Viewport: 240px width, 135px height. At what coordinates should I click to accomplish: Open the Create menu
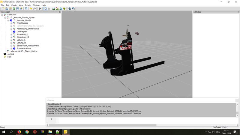[14, 5]
